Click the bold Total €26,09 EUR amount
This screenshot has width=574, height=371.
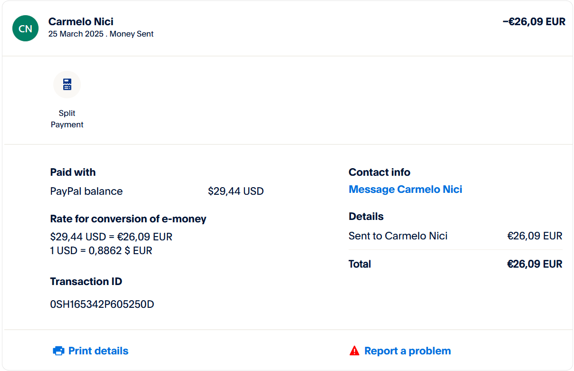pyautogui.click(x=535, y=264)
